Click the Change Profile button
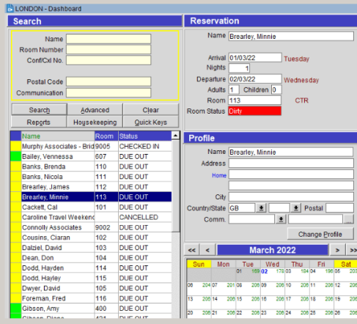Viewport: 357px width, 324px height. point(320,234)
